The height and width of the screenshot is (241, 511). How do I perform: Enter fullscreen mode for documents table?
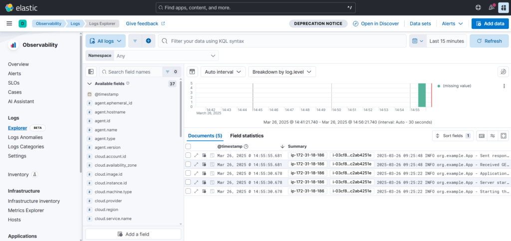click(x=503, y=135)
